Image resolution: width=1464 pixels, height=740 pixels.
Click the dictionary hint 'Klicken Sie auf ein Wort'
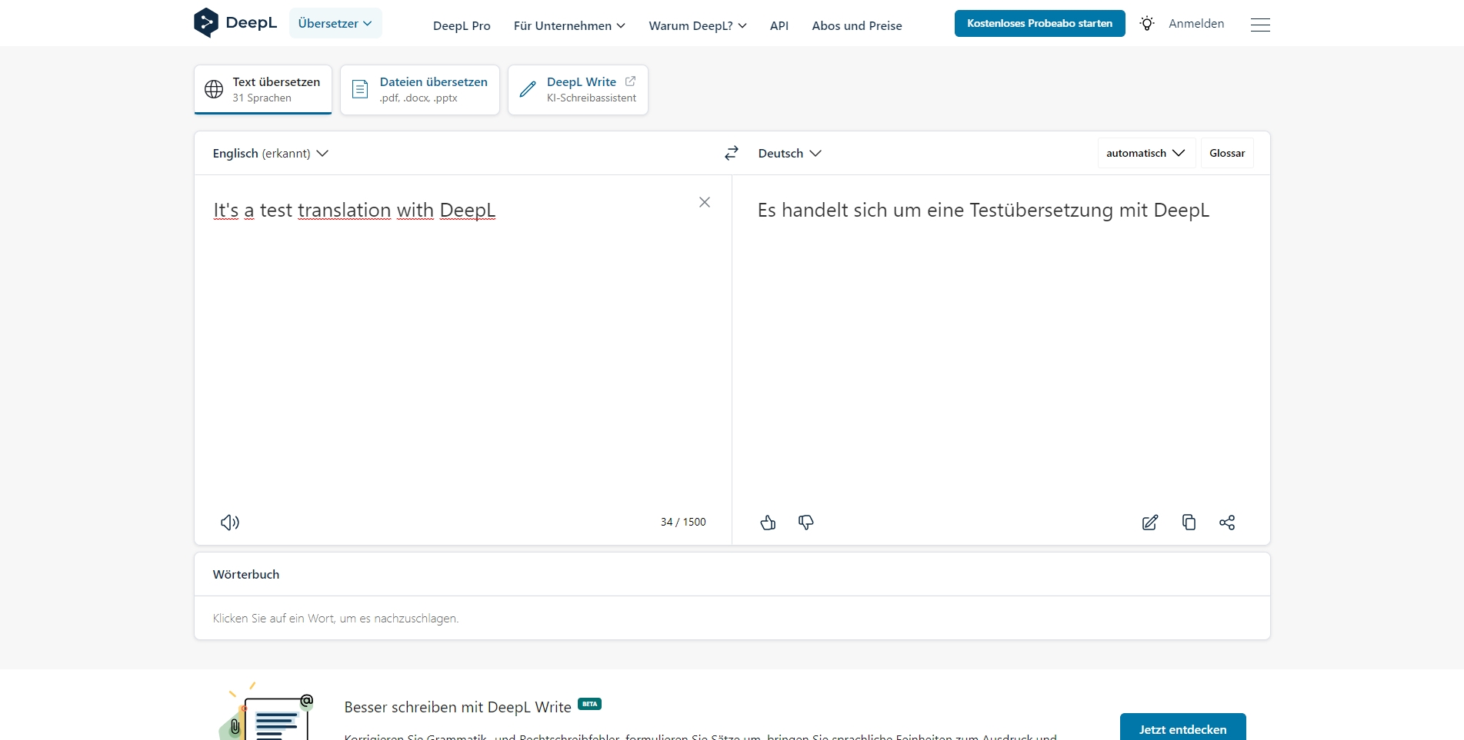tap(335, 619)
